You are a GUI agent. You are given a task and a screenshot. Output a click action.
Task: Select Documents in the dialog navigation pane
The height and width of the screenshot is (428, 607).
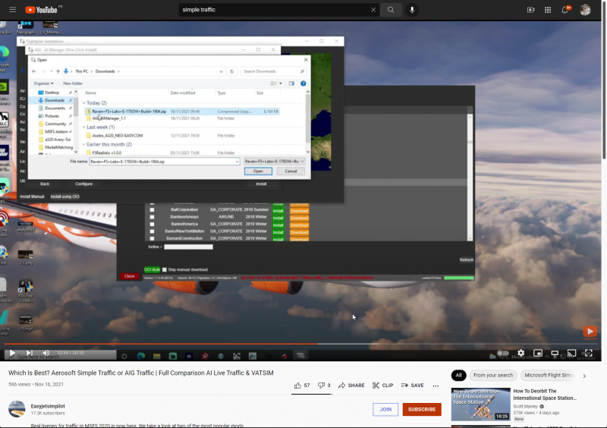[x=55, y=108]
